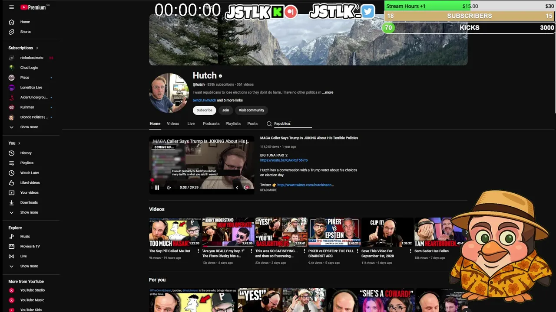This screenshot has width=556, height=312.
Task: Open the LonerBox Live subscription
Action: [31, 88]
